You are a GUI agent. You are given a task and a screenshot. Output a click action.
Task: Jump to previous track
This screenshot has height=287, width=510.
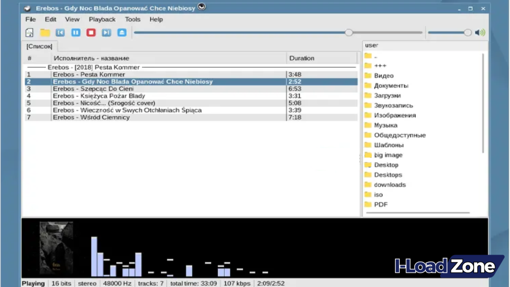[60, 32]
